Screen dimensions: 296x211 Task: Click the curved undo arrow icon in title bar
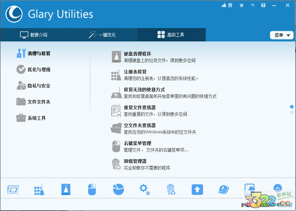click(252, 5)
